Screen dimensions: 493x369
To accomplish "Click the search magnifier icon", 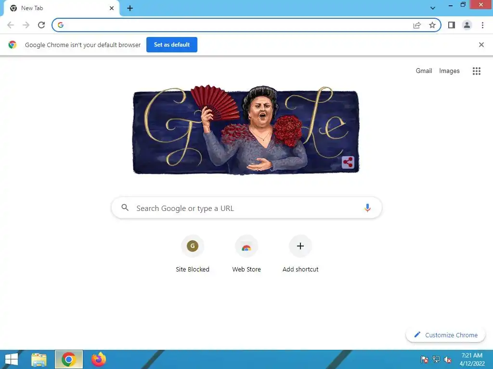I will click(125, 208).
